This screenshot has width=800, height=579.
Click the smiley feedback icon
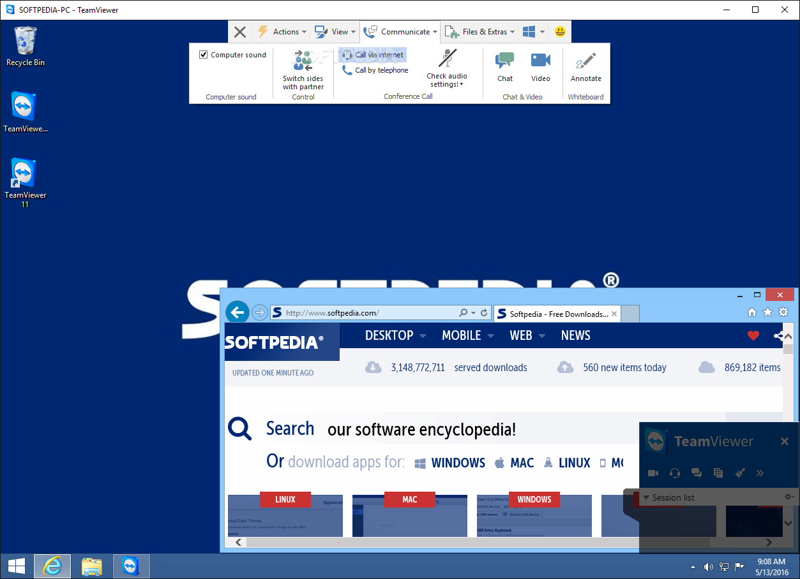pos(560,32)
